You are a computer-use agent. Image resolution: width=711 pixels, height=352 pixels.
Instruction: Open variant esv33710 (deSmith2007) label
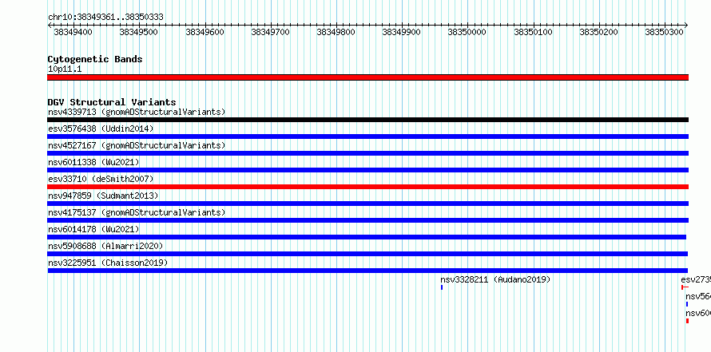[101, 179]
